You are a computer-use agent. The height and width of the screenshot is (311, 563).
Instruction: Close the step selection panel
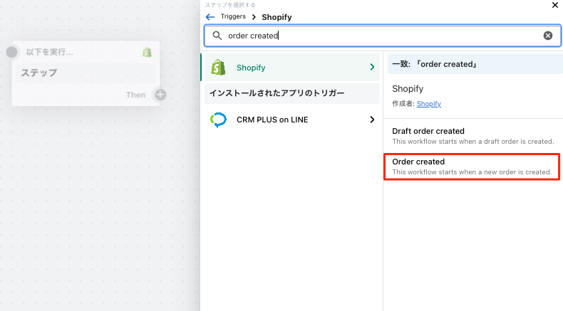pyautogui.click(x=554, y=5)
